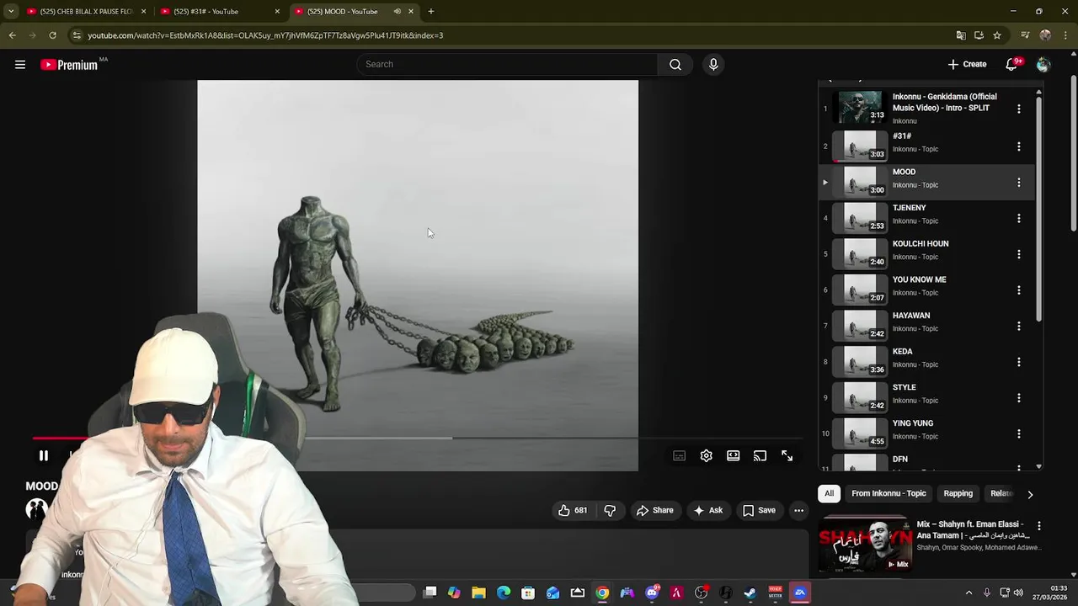Viewport: 1078px width, 606px height.
Task: Like the MOOD video
Action: tap(573, 510)
